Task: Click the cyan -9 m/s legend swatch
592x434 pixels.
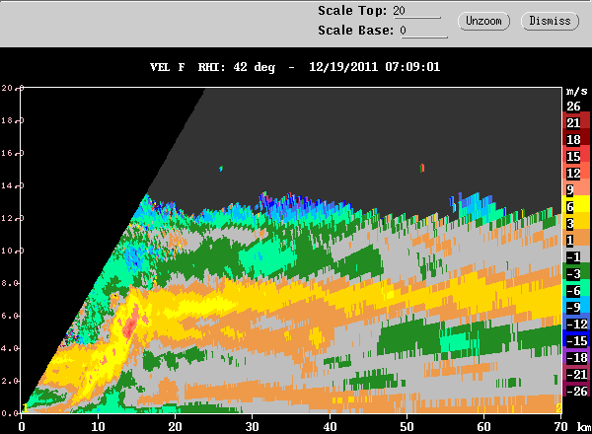Action: pos(576,307)
